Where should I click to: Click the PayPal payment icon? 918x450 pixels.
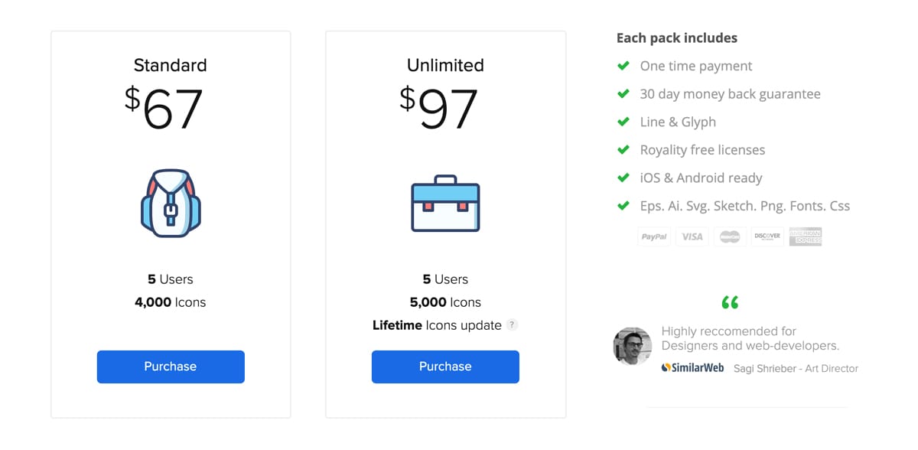click(x=654, y=236)
